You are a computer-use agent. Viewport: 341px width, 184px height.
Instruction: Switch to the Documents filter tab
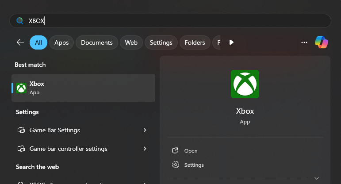tap(97, 42)
